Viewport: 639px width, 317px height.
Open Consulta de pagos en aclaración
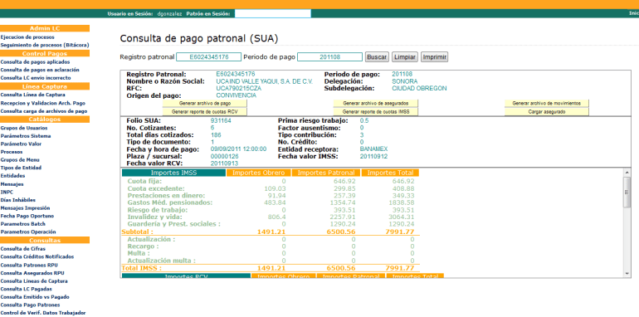tap(40, 70)
